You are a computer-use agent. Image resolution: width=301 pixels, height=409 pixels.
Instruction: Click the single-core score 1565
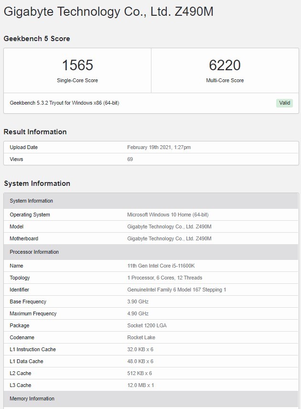coord(77,65)
